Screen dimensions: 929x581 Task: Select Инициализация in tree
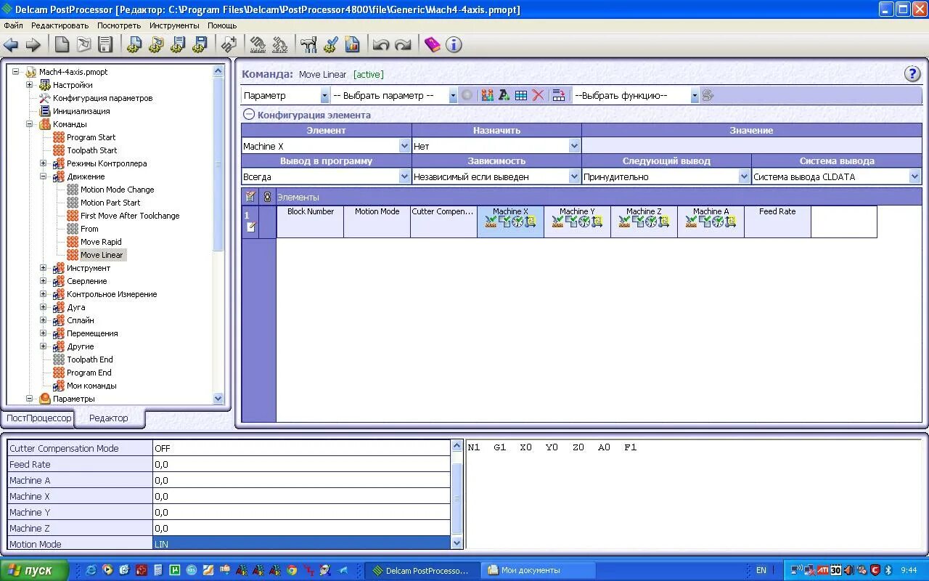81,111
